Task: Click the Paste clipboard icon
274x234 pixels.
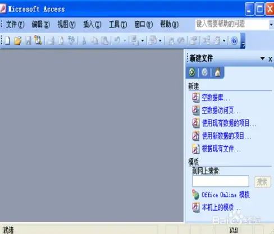Action: [x=105, y=40]
